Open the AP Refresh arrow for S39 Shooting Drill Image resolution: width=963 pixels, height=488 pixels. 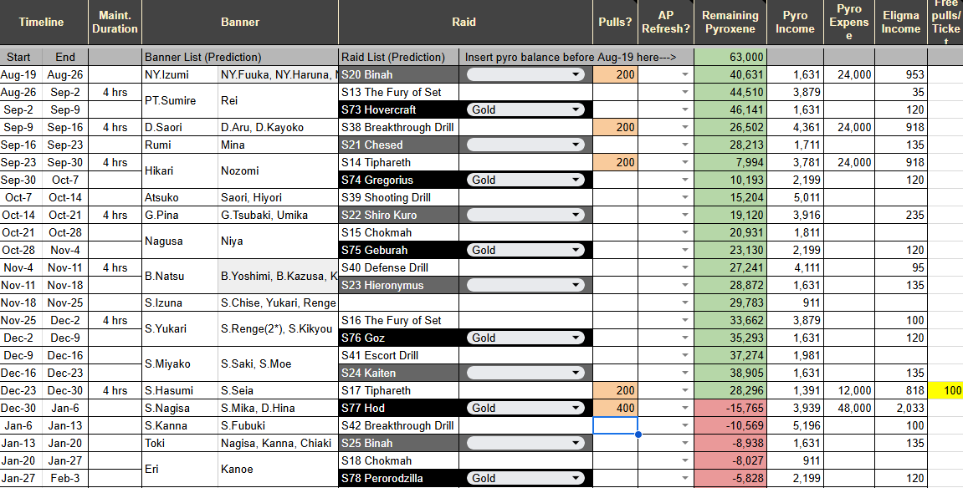(684, 198)
